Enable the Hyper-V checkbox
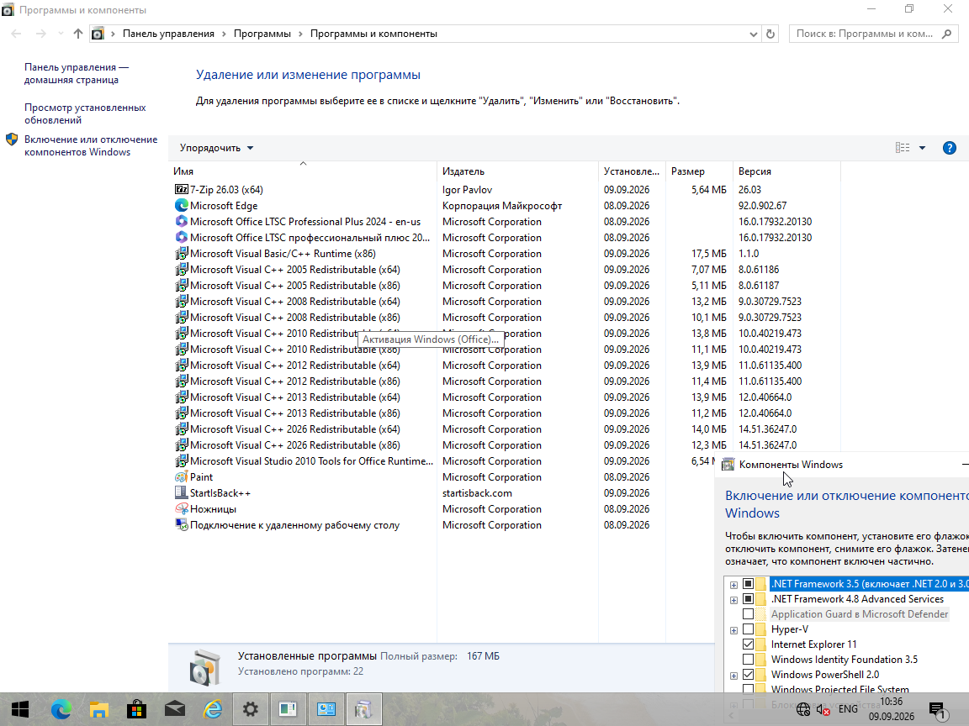 click(x=748, y=629)
